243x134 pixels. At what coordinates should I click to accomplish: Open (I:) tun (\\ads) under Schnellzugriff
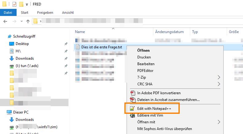[27, 66]
